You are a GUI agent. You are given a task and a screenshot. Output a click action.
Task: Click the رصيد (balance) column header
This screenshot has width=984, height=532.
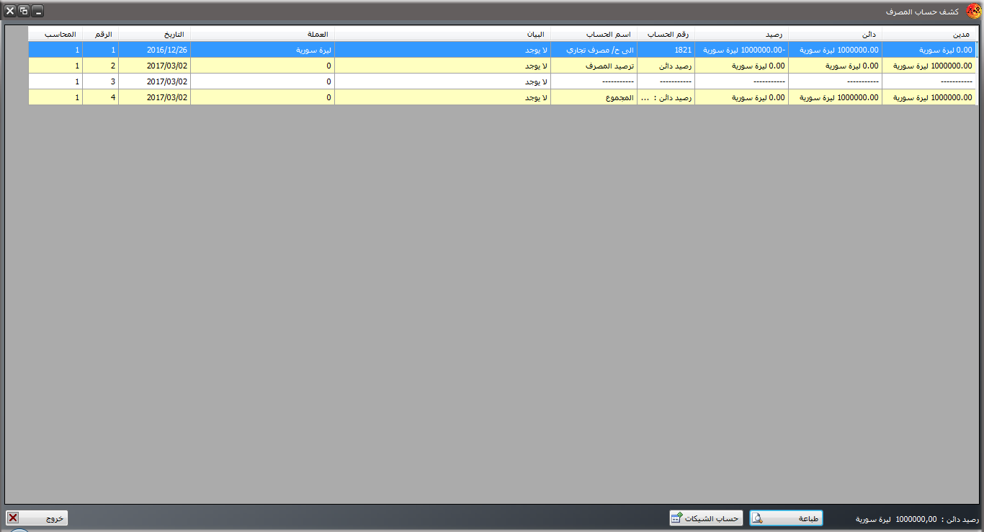(x=741, y=34)
